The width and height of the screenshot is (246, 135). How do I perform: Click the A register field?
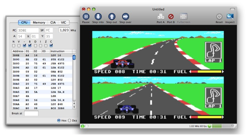click(21, 36)
